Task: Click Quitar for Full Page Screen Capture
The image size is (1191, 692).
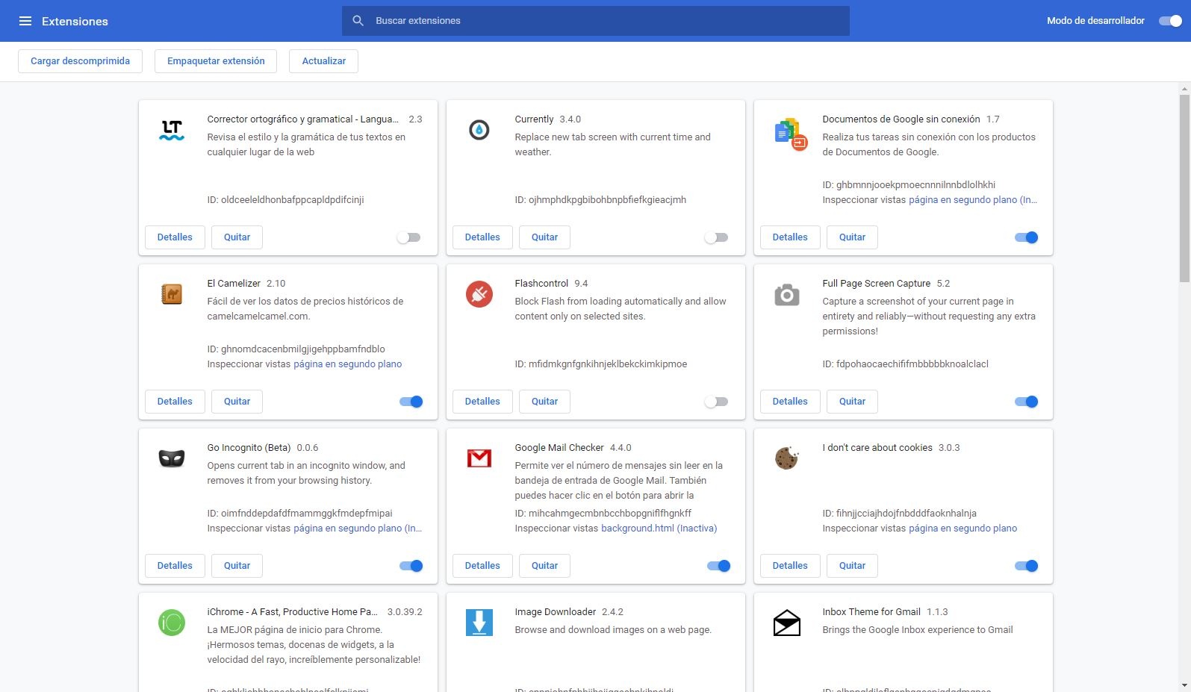Action: click(x=852, y=402)
